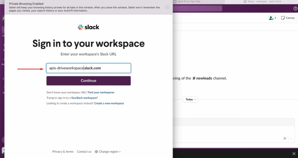The width and height of the screenshot is (298, 158).
Task: Open the Create a new workspace link
Action: pyautogui.click(x=109, y=104)
